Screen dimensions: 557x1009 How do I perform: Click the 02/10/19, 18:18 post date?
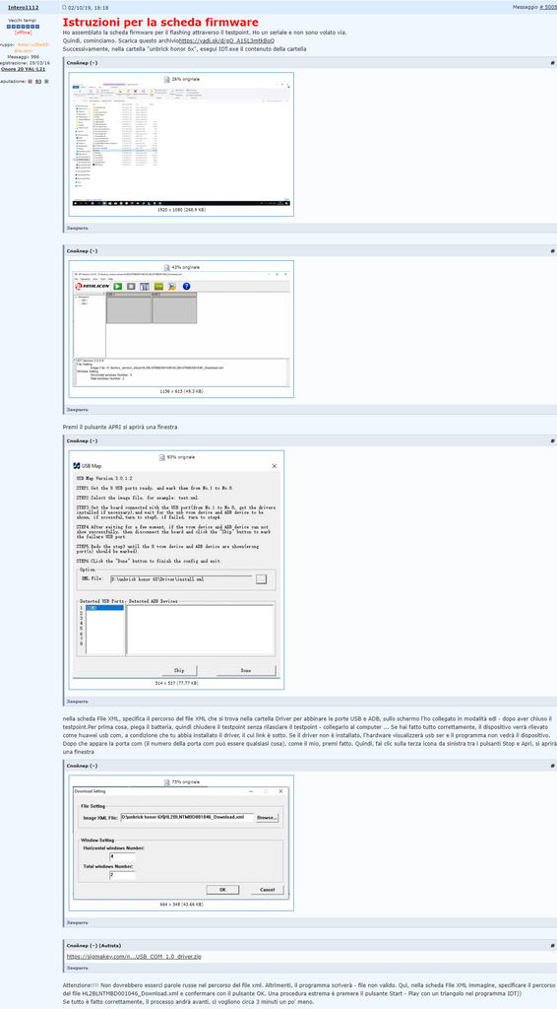pyautogui.click(x=88, y=7)
